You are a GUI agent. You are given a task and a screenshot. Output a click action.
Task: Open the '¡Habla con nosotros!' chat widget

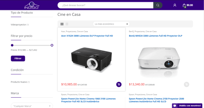tap(188, 106)
